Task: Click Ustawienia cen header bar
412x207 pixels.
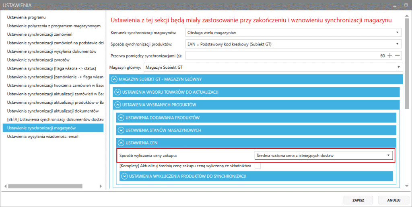Action: coord(256,143)
